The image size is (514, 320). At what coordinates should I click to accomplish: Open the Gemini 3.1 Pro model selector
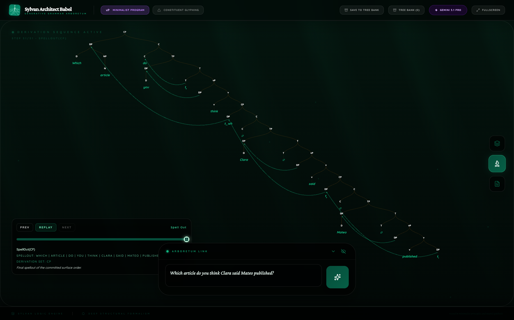pyautogui.click(x=448, y=10)
